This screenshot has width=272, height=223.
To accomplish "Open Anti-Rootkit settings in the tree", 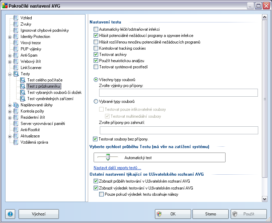I will pyautogui.click(x=30, y=129).
